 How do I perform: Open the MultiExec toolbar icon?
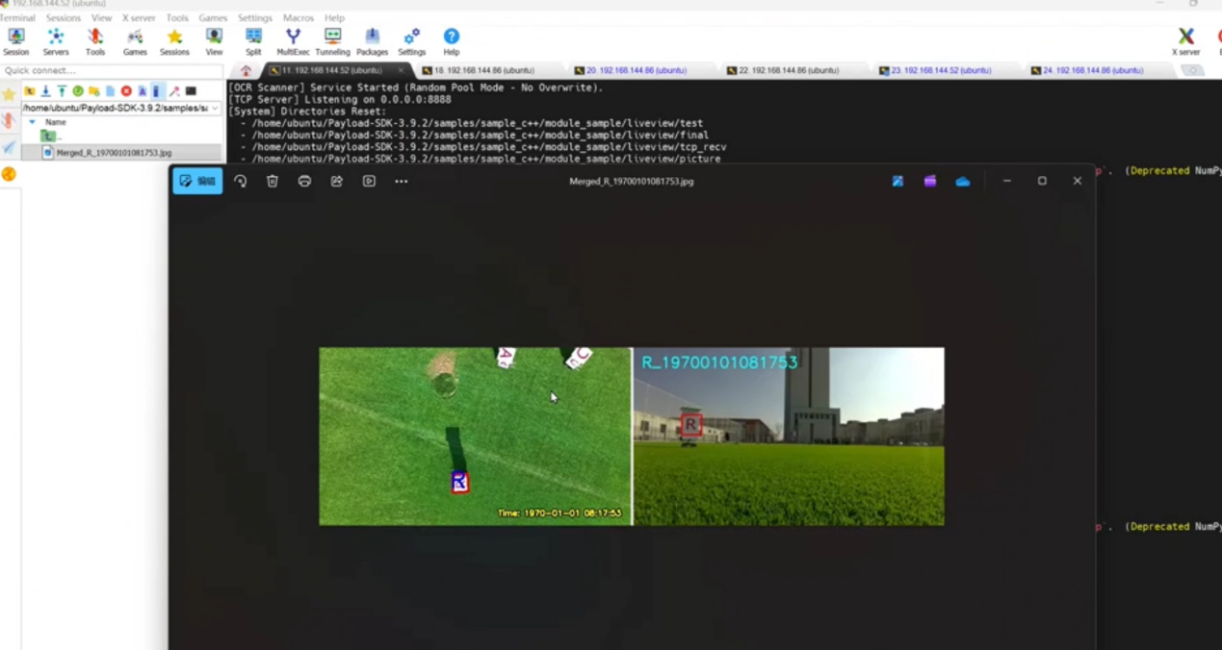[x=293, y=40]
